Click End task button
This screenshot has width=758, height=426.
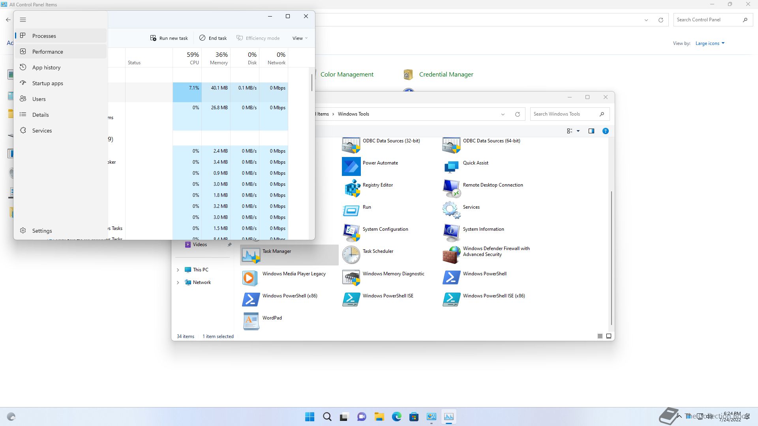[x=213, y=38]
